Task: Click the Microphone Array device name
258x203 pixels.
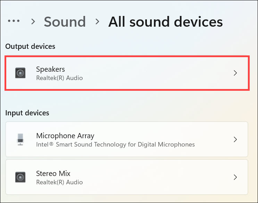Action: [x=65, y=135]
